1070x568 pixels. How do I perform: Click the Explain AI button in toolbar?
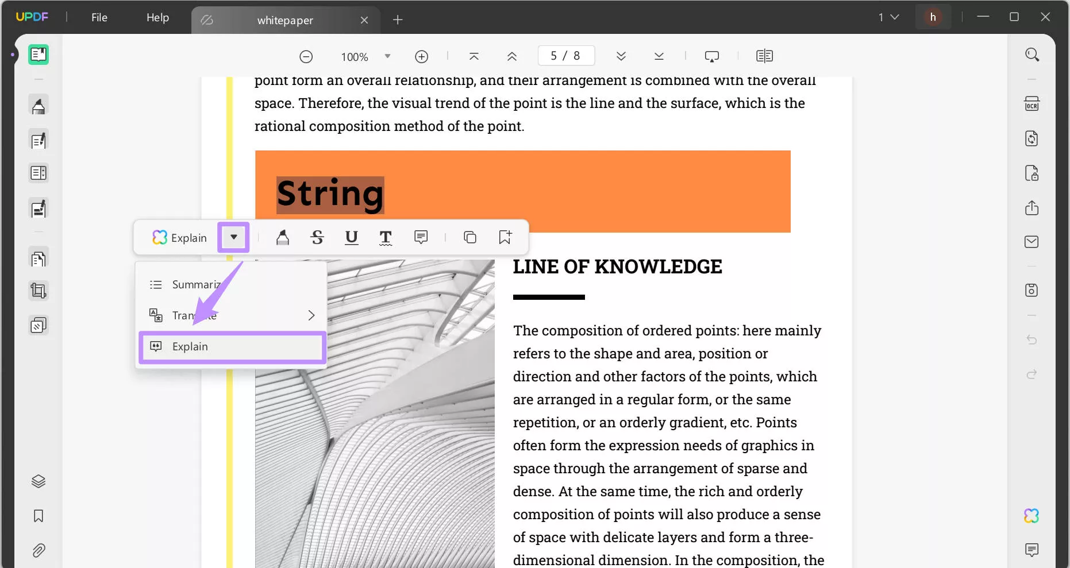(179, 237)
